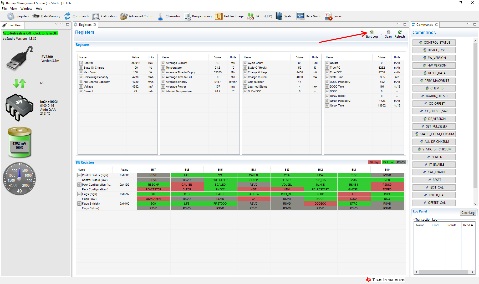
Task: Open the Watch tool
Action: (x=284, y=16)
